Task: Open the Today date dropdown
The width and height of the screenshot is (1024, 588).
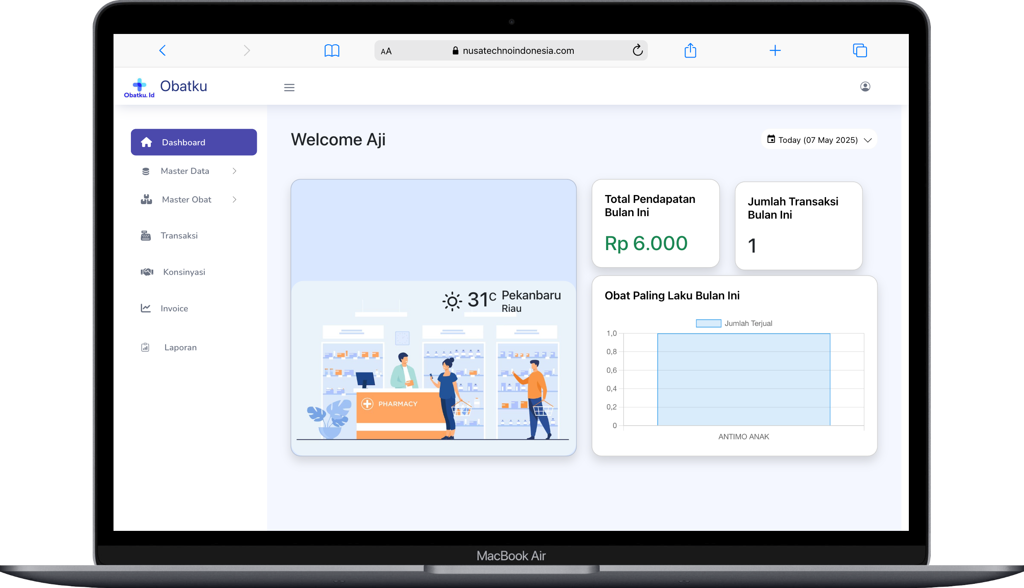Action: point(819,140)
